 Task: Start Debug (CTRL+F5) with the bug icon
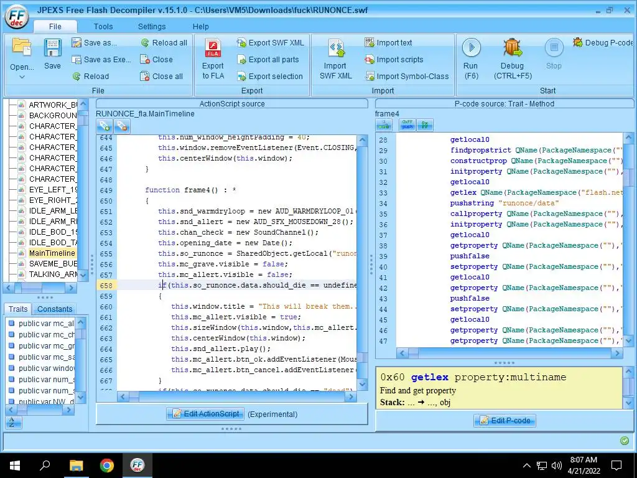tap(513, 59)
